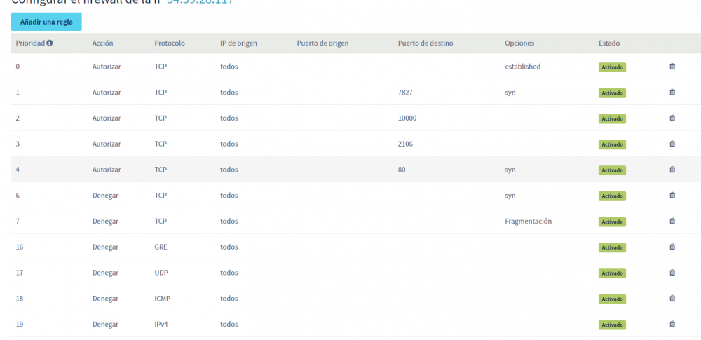Click the Activado badge on the ICMP rule

click(x=612, y=299)
